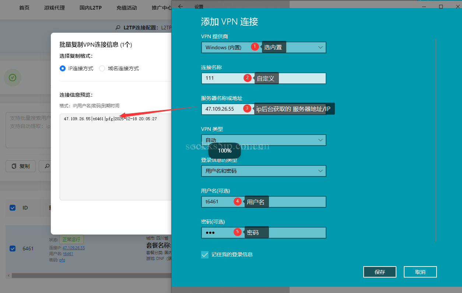462x293 pixels.
Task: Click the 格式: IP|用户名|密码|到期时间 text
Action: pyautogui.click(x=90, y=106)
